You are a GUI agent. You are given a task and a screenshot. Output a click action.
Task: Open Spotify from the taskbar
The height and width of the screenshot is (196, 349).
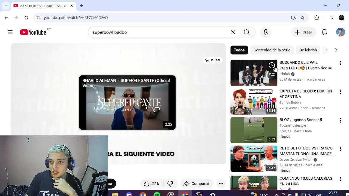click(157, 194)
